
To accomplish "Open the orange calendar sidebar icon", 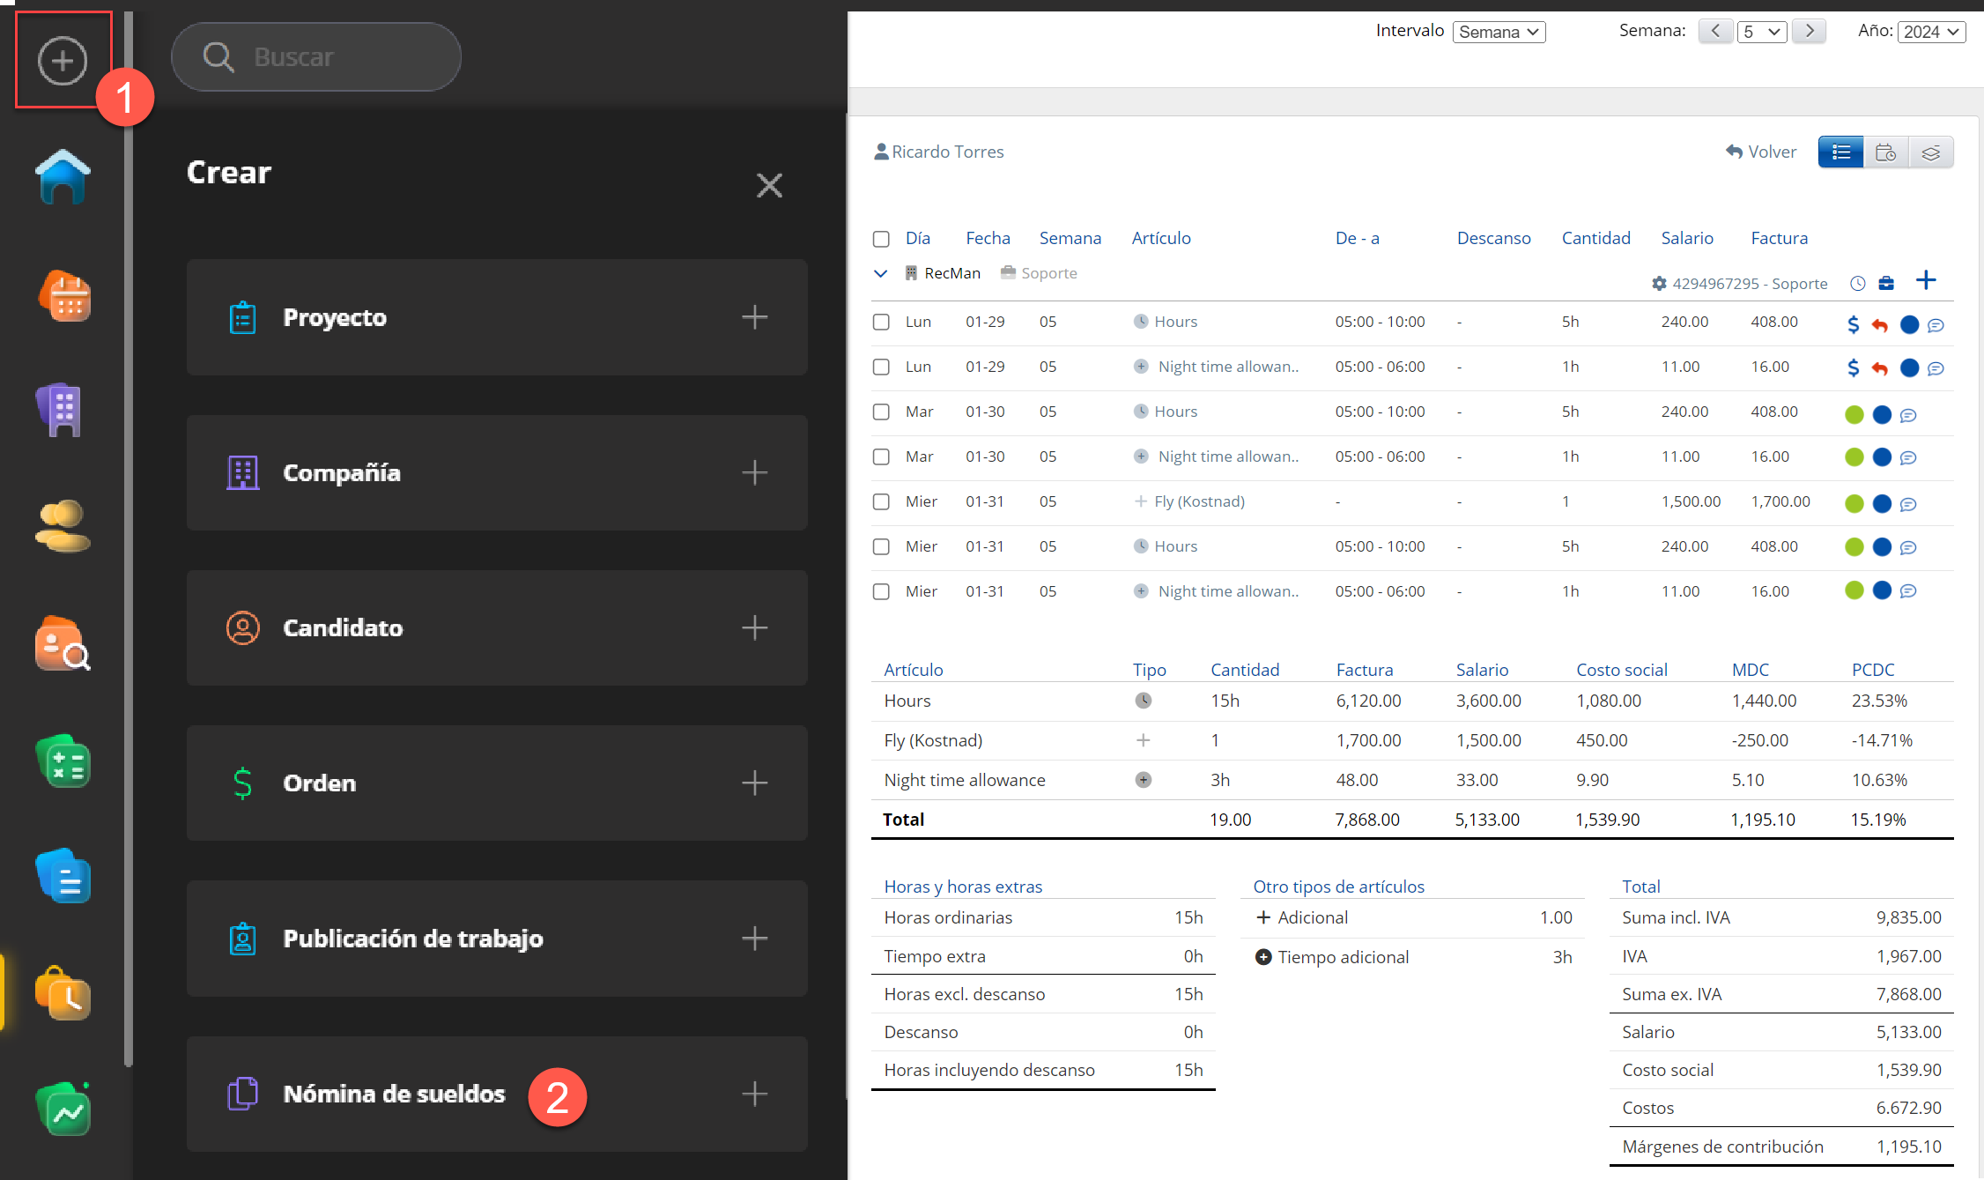I will 64,297.
